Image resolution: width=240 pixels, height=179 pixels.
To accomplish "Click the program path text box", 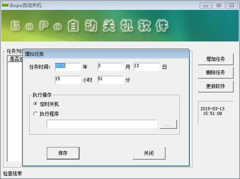I will tap(102, 124).
